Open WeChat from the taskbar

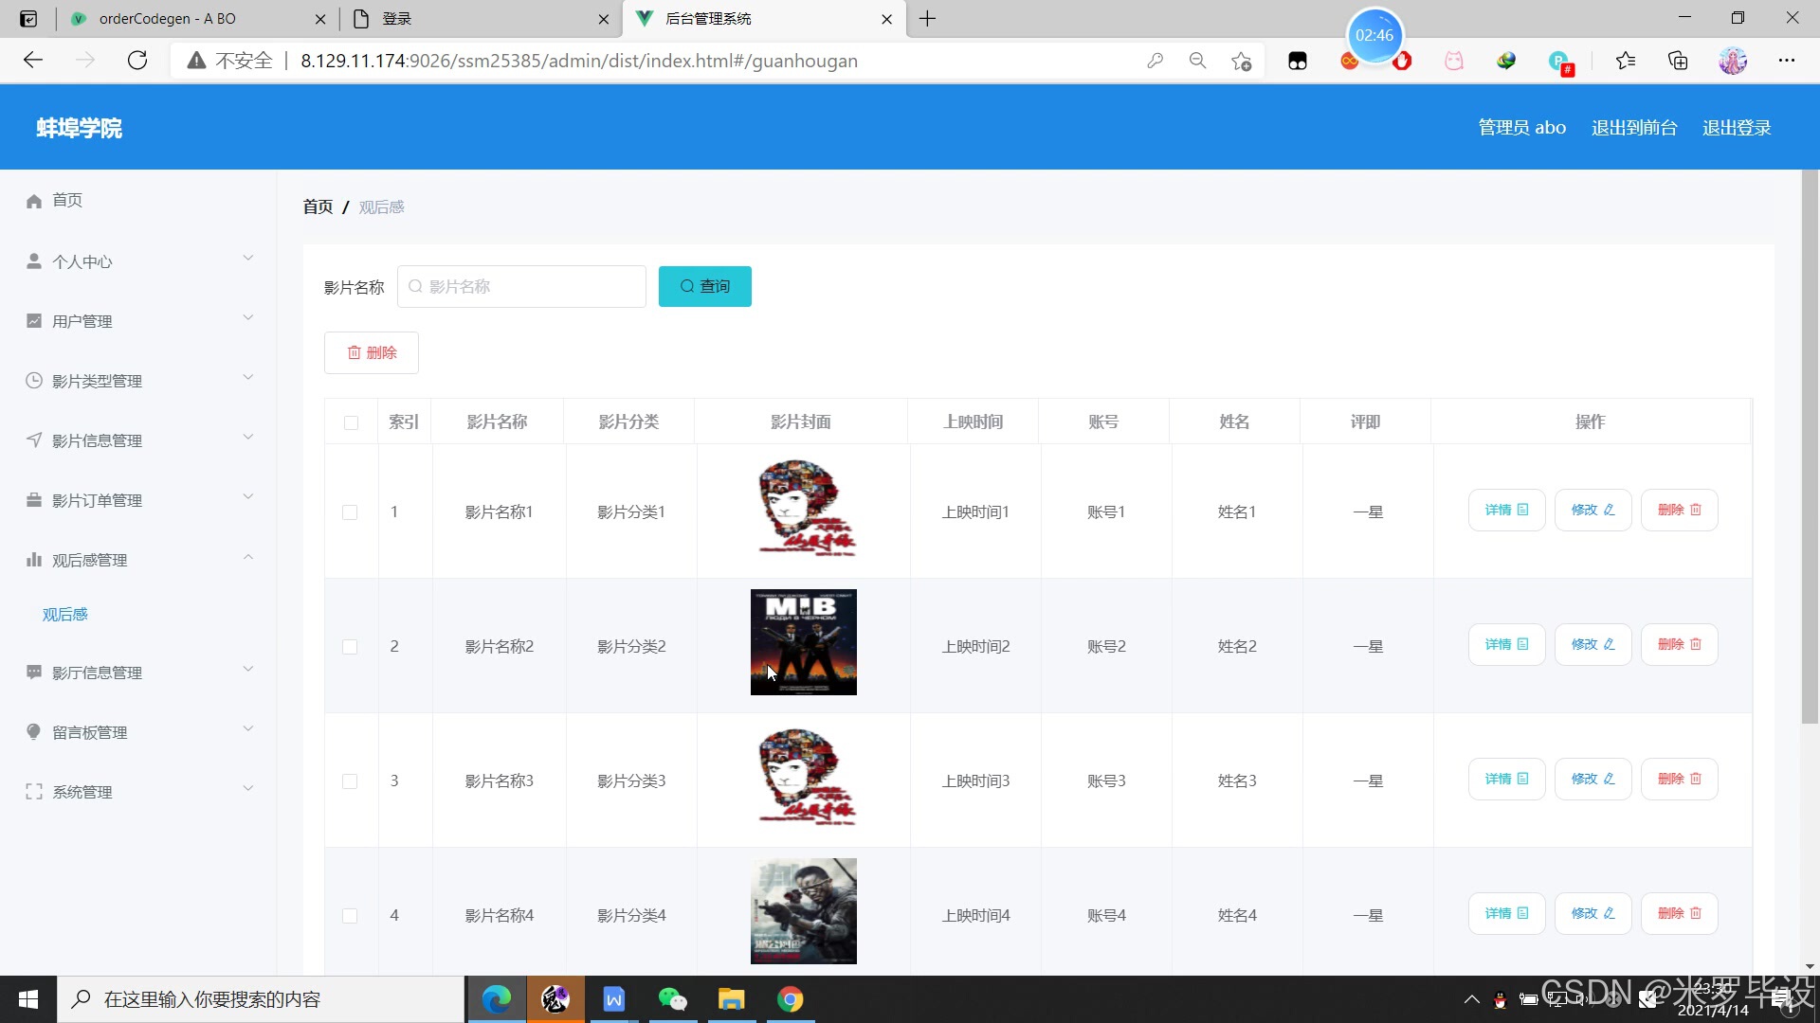tap(672, 999)
